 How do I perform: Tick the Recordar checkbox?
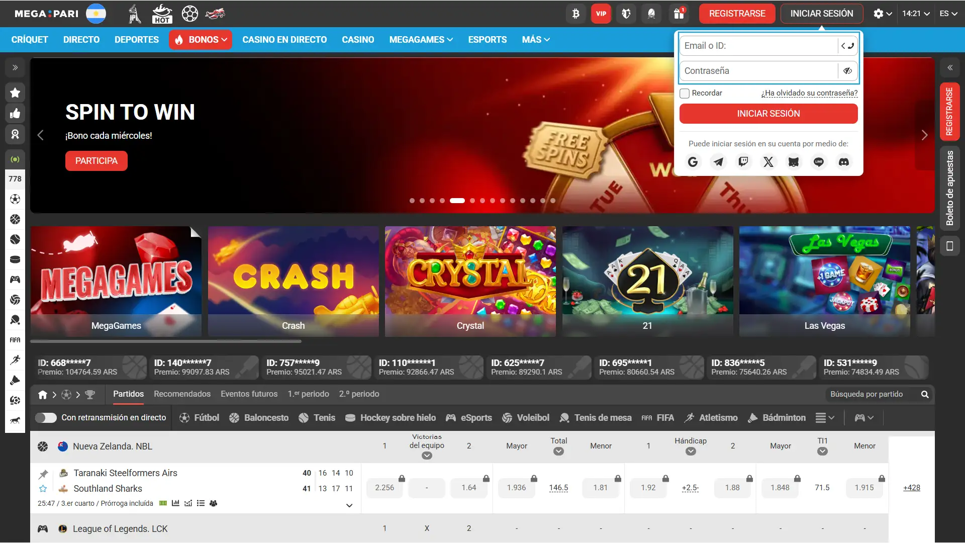pyautogui.click(x=685, y=94)
